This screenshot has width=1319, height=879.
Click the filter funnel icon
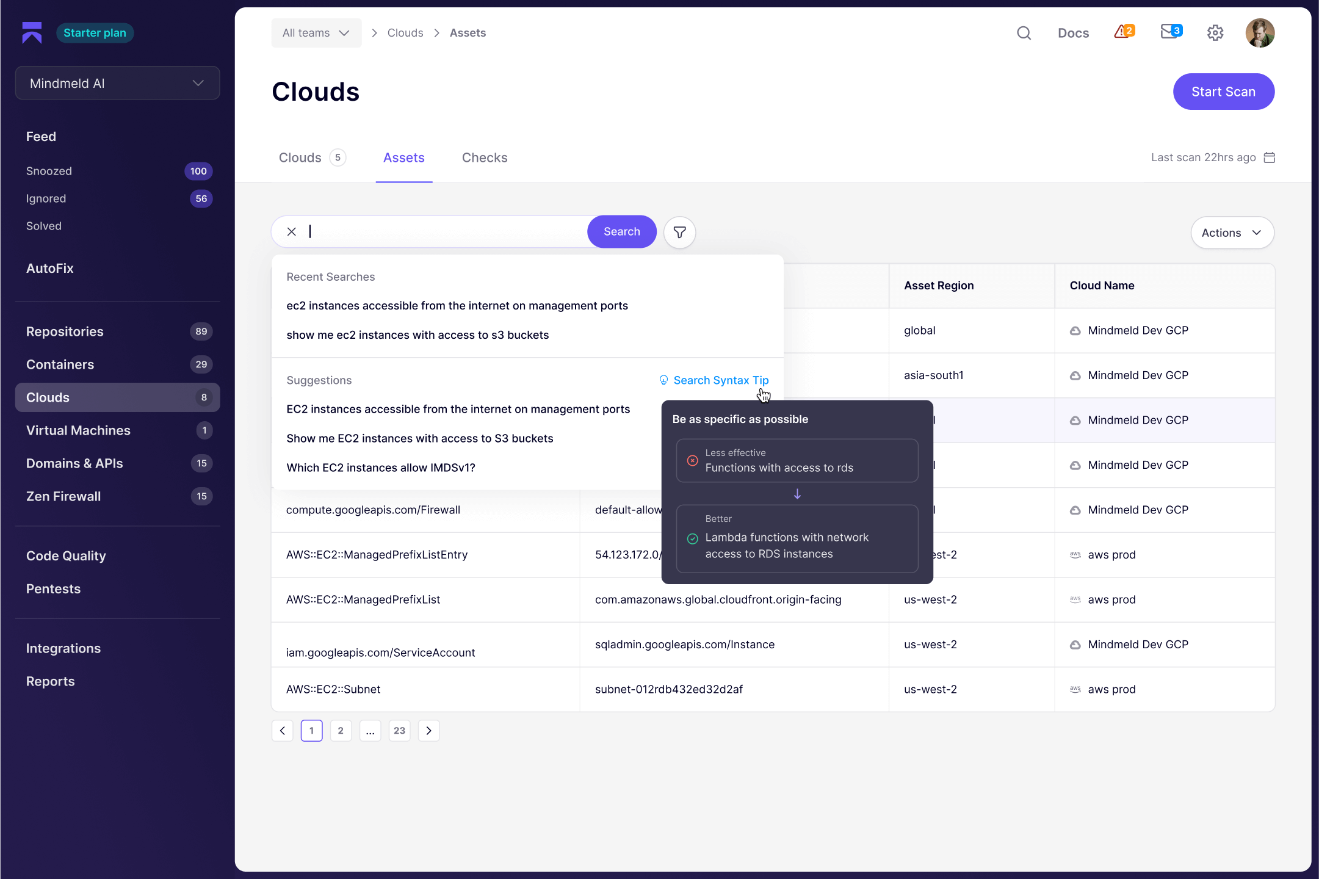pyautogui.click(x=679, y=232)
